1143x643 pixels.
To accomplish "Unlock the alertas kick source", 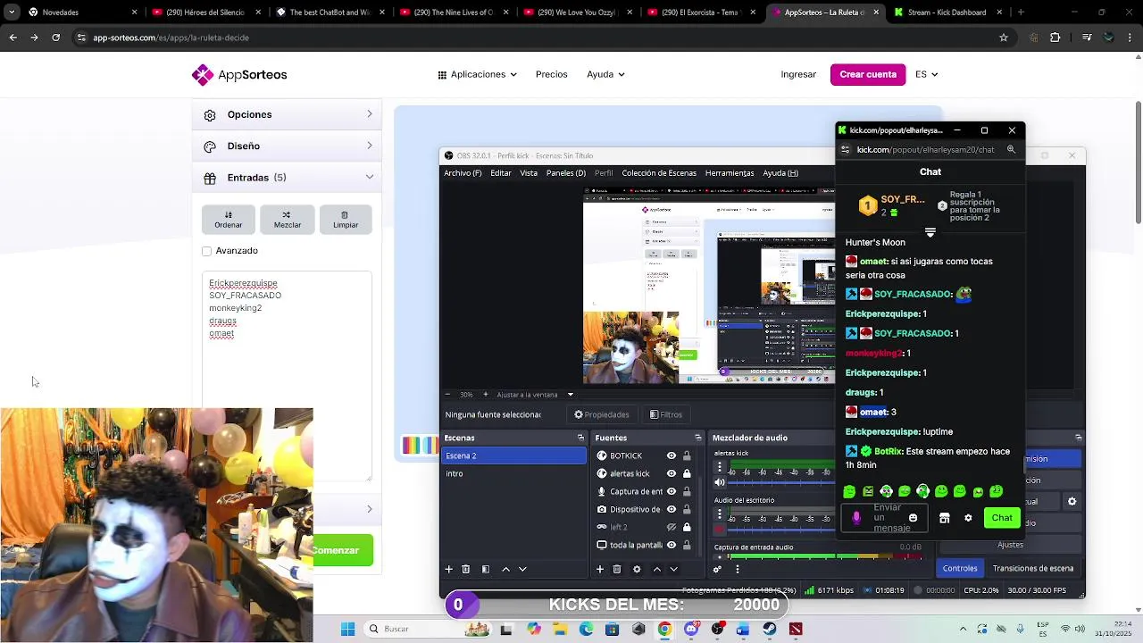I will 687,473.
